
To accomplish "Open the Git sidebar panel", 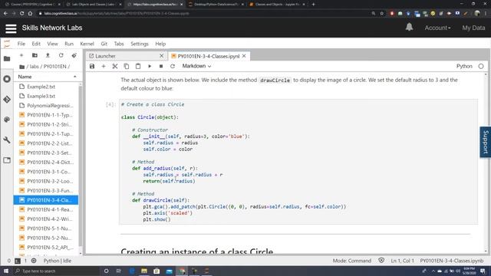I will (7, 100).
